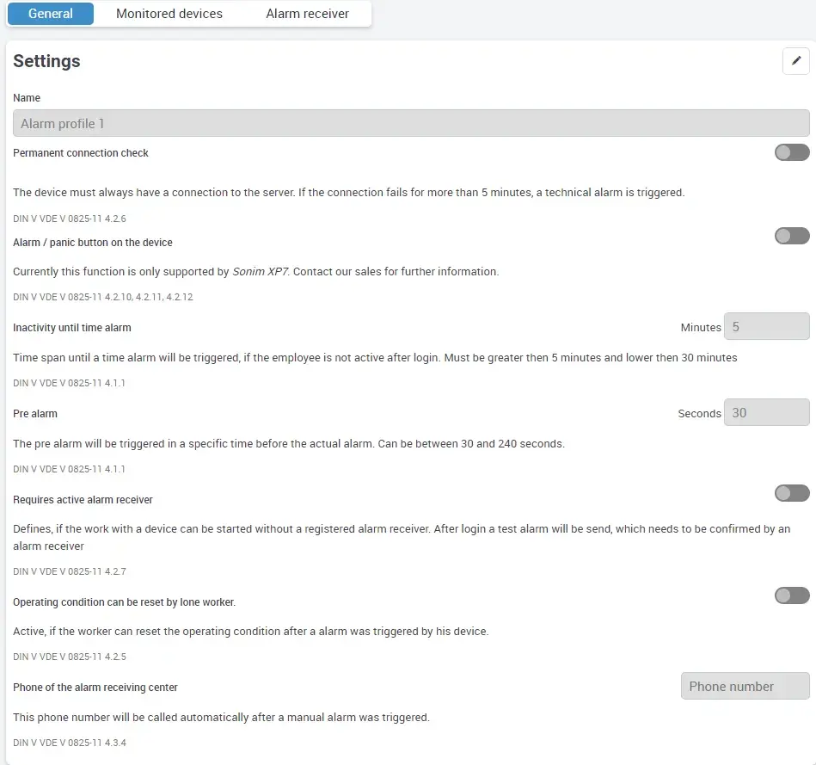Toggle operating condition reset by lone worker
This screenshot has width=816, height=765.
point(791,595)
